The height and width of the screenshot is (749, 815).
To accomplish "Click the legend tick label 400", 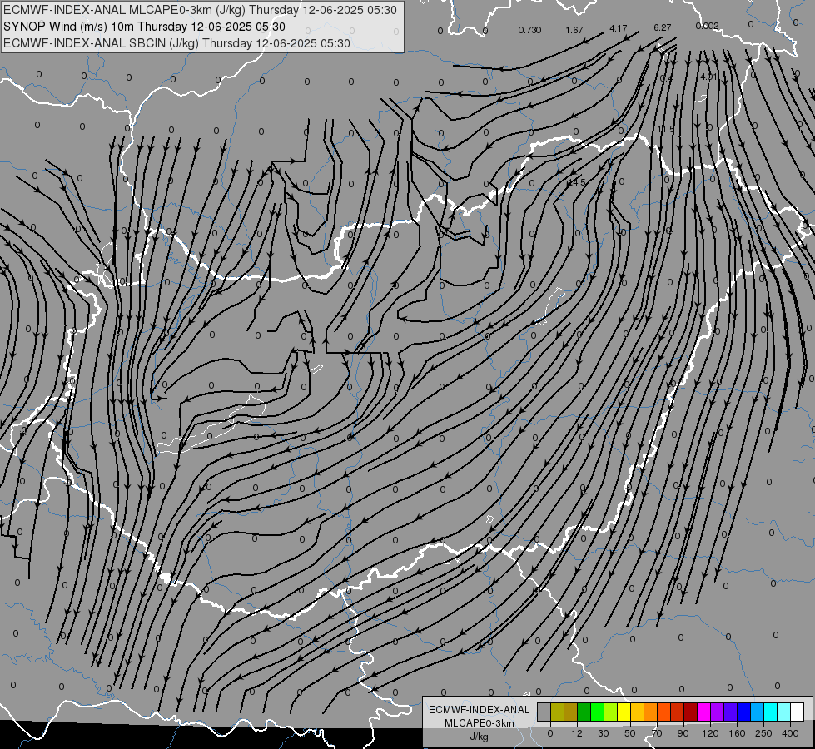I will pyautogui.click(x=790, y=733).
